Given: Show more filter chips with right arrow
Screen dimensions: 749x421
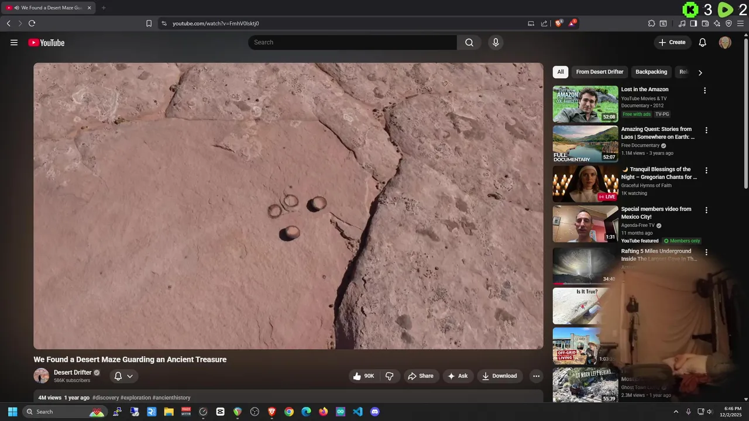Looking at the screenshot, I should (700, 73).
